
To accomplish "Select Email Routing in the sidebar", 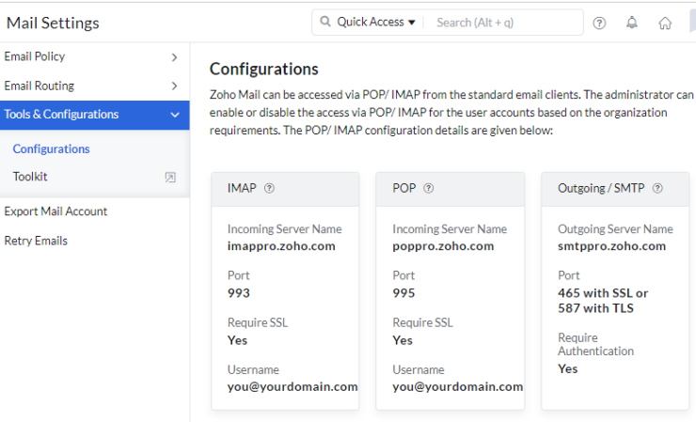I will click(40, 86).
